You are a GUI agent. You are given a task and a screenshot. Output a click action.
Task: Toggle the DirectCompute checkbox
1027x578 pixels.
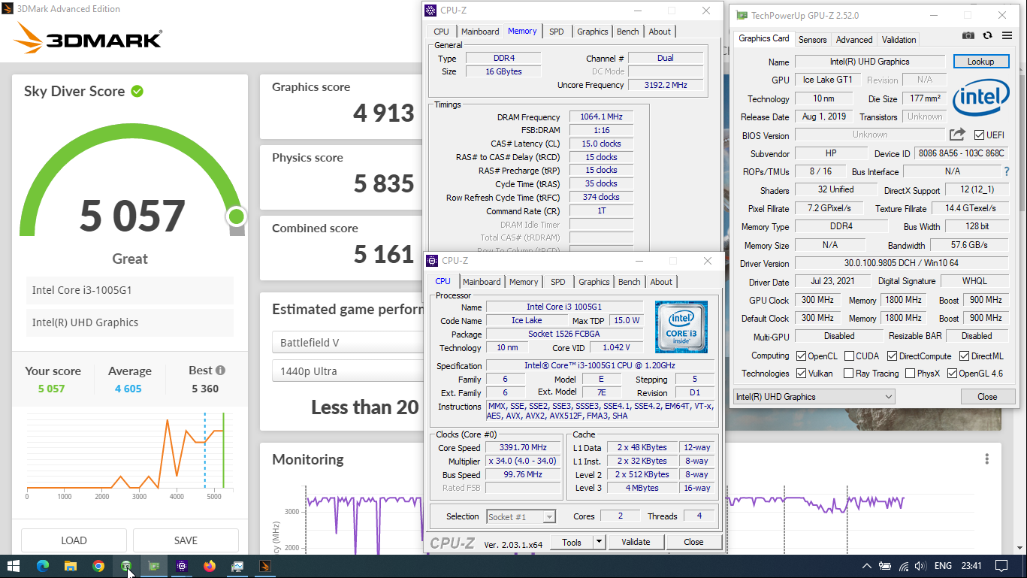coord(892,356)
